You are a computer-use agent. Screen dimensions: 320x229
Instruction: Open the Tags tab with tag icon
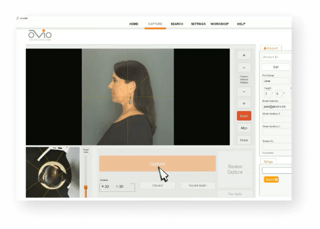tap(269, 161)
